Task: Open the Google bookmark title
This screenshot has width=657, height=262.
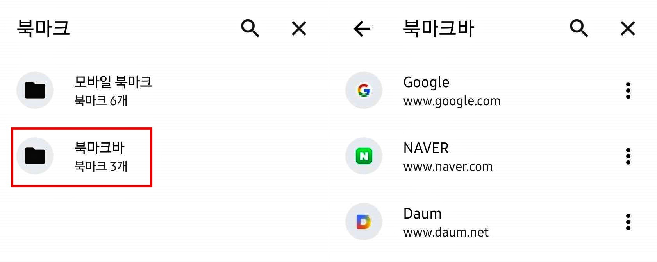Action: point(426,83)
